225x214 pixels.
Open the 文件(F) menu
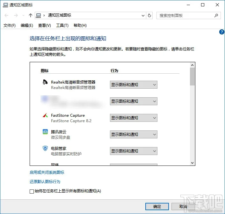(x=10, y=26)
